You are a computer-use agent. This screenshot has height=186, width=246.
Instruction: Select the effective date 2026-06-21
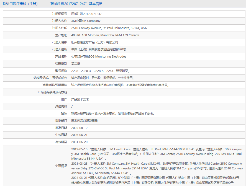pos(80,135)
